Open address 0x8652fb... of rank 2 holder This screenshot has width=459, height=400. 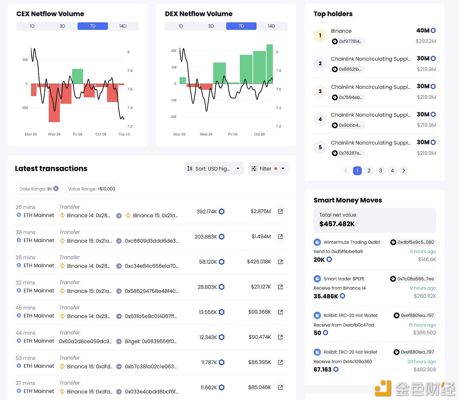coord(348,69)
